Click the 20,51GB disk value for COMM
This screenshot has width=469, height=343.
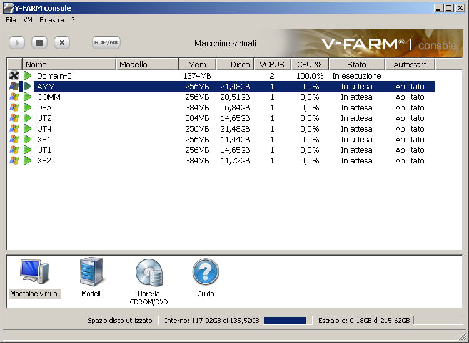(x=235, y=97)
